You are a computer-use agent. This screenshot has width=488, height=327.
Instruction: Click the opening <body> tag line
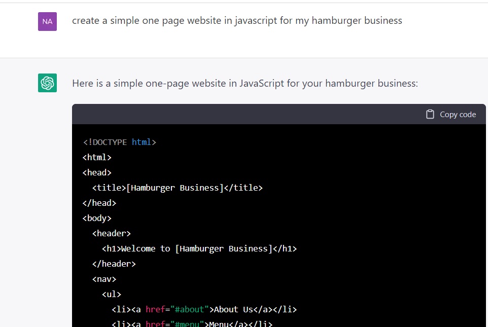97,219
